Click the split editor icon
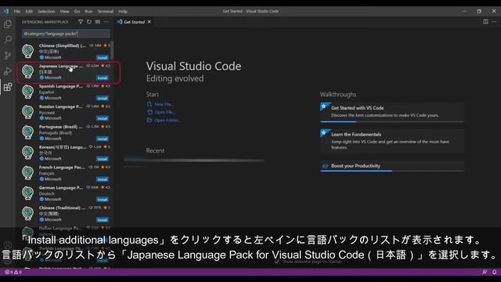 [485, 22]
